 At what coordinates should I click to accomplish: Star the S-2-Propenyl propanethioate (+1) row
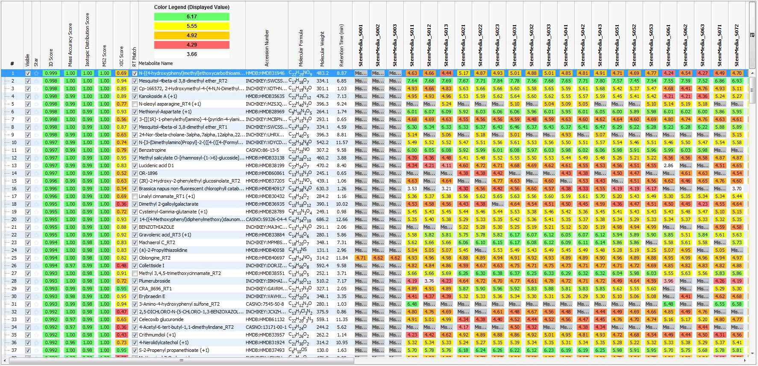pyautogui.click(x=36, y=350)
